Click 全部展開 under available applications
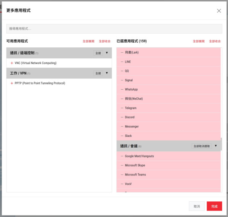 [x=89, y=41]
